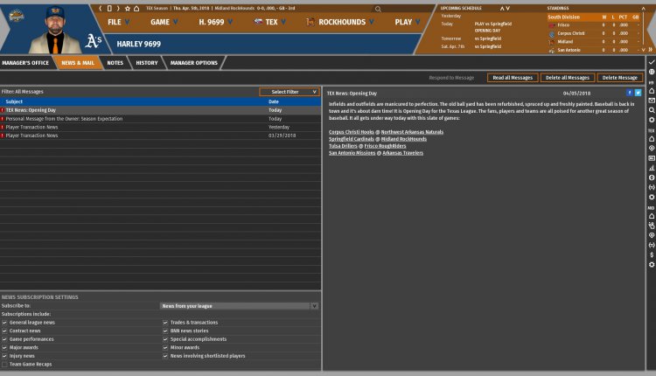656x376 pixels.
Task: Open the GAME menu
Action: click(164, 21)
